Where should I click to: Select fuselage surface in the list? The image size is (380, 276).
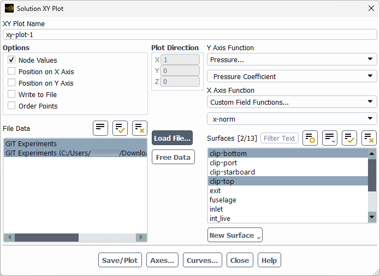(x=223, y=200)
